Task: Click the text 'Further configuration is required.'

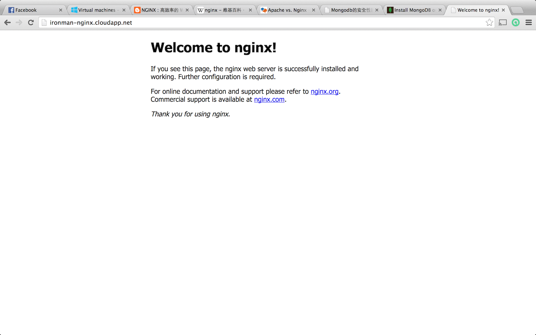Action: [x=227, y=77]
